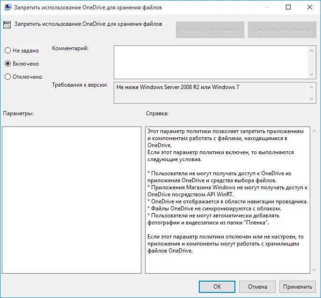Click the "Применить" button
321x298 pixels.
[x=298, y=287]
